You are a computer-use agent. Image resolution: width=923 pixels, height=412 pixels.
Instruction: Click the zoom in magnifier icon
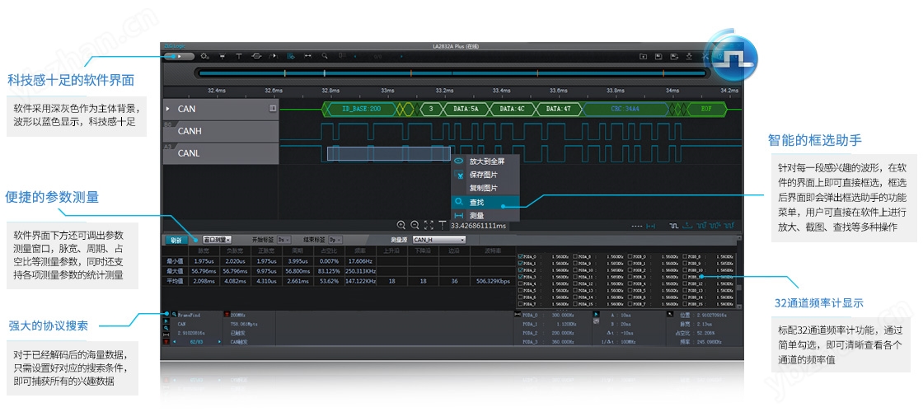[x=401, y=225]
